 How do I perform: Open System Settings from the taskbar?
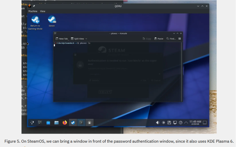[40, 122]
